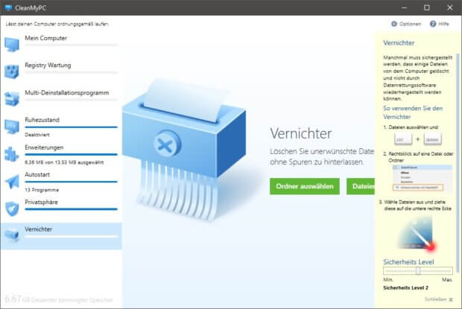Minimize the CleanMyPC window
Screen dimensions: 462x309
click(x=404, y=7)
